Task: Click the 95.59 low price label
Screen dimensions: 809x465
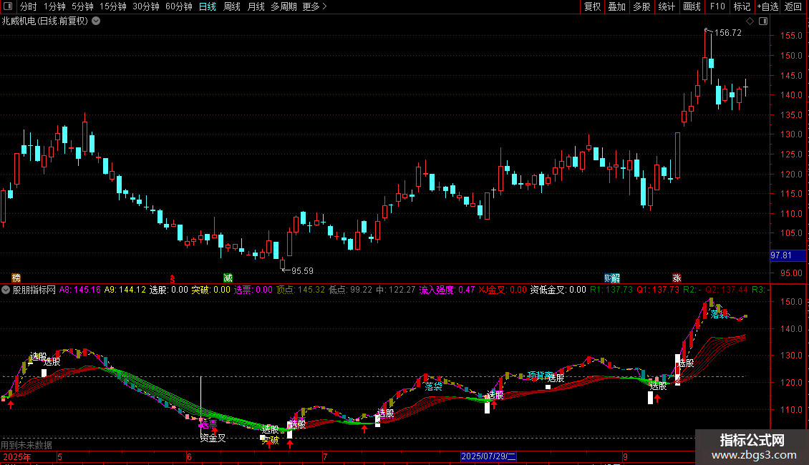Action: point(302,270)
